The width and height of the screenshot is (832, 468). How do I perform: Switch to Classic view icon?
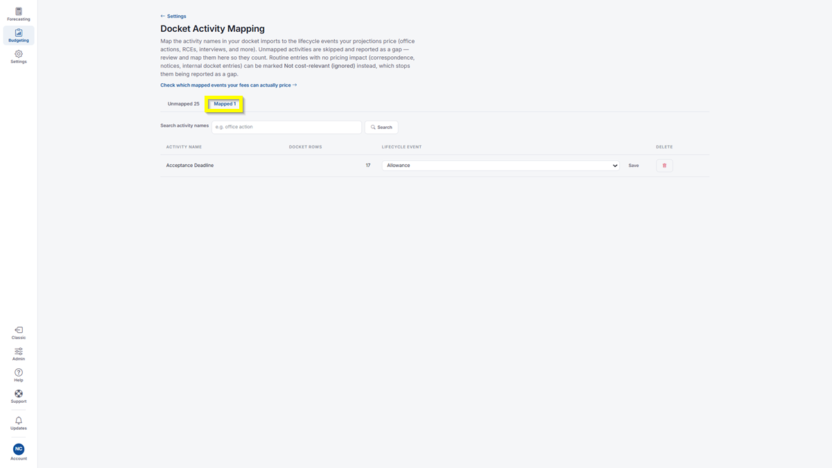click(x=19, y=333)
